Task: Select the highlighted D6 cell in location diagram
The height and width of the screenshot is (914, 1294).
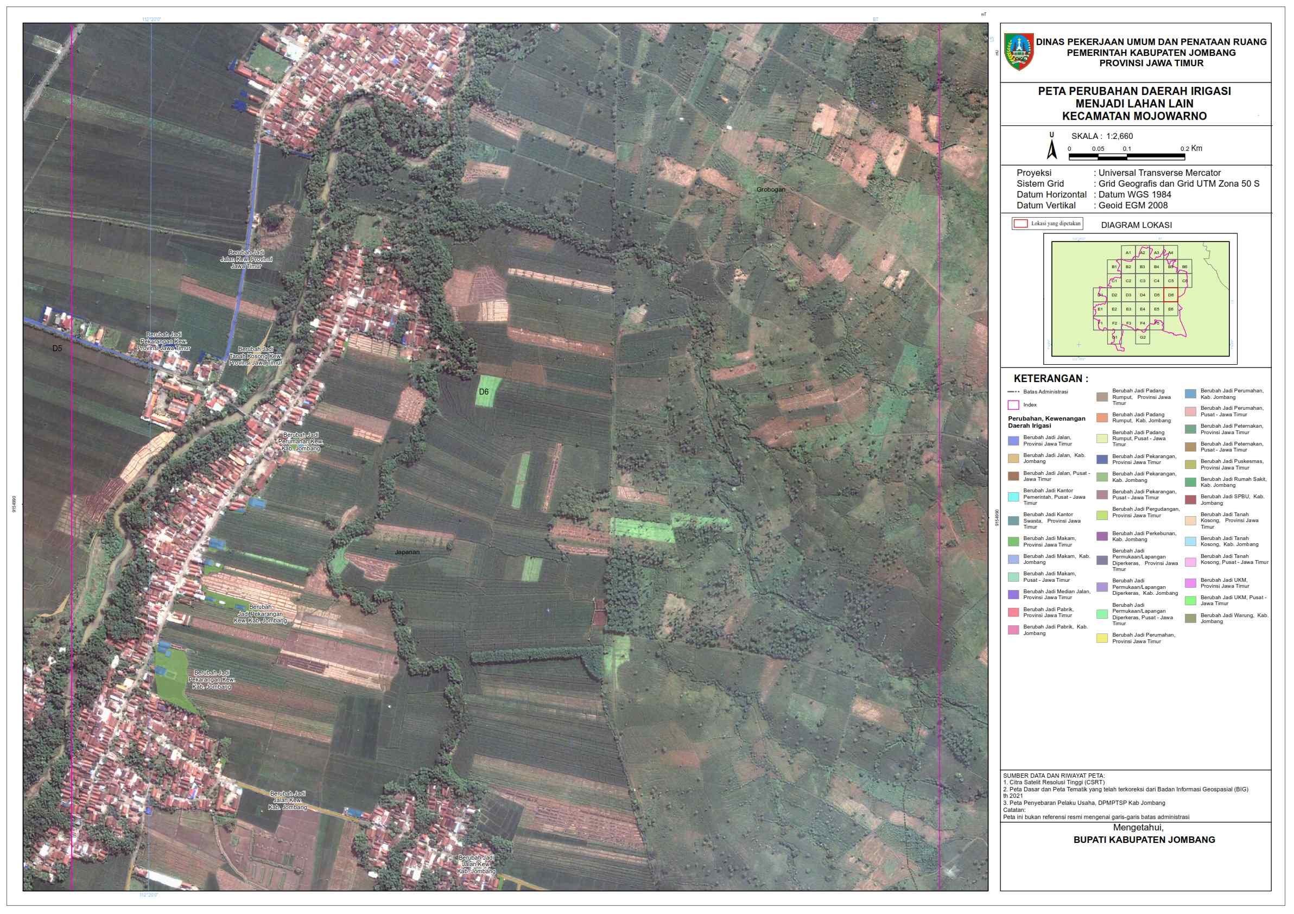Action: tap(1171, 295)
